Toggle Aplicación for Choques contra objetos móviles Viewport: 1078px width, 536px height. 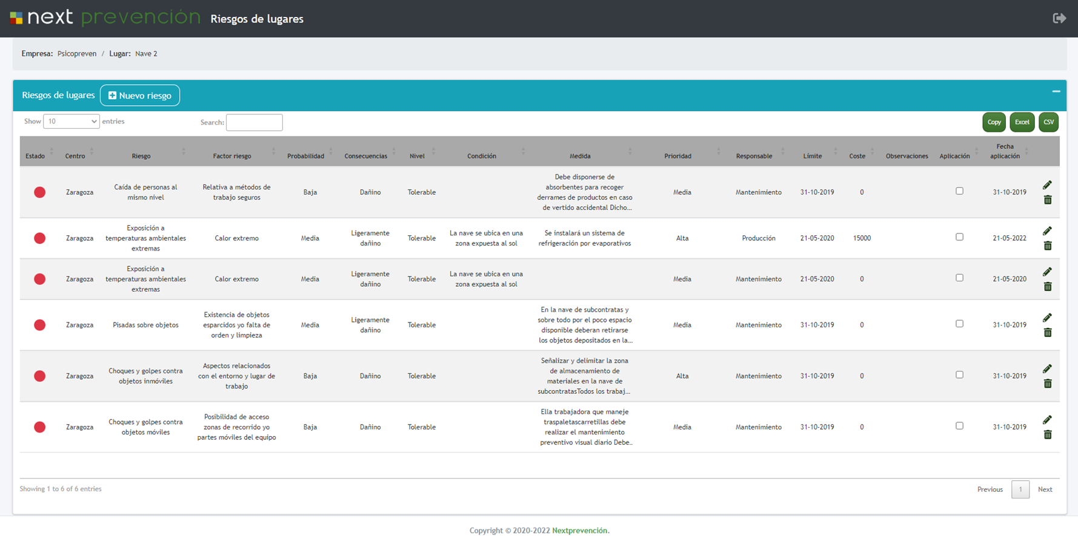pyautogui.click(x=959, y=426)
